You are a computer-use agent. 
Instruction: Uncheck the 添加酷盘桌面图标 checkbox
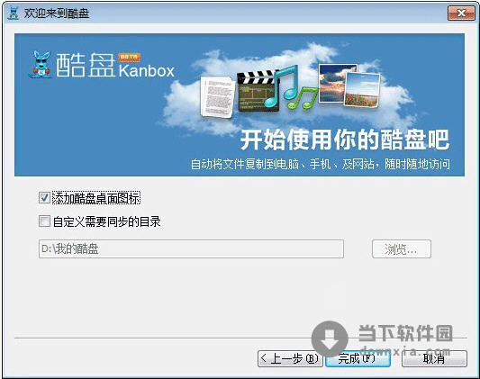(x=44, y=198)
